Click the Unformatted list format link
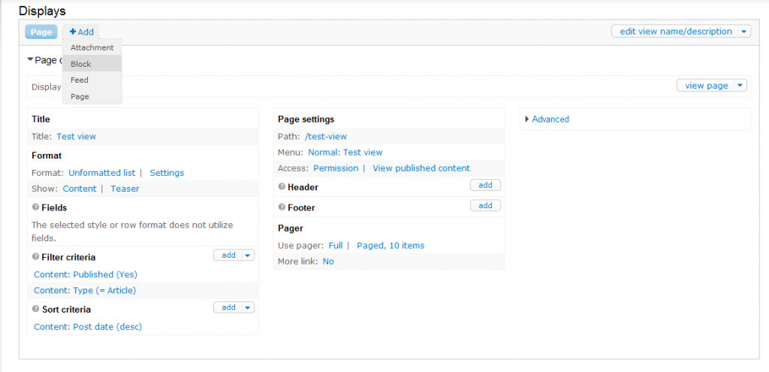This screenshot has width=769, height=372. (x=102, y=173)
